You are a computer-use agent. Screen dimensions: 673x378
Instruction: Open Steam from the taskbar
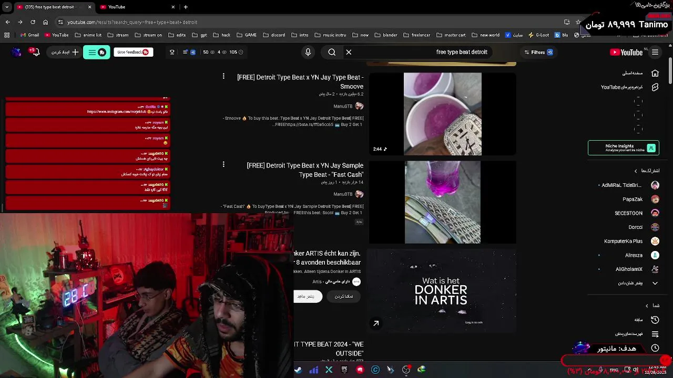click(298, 370)
